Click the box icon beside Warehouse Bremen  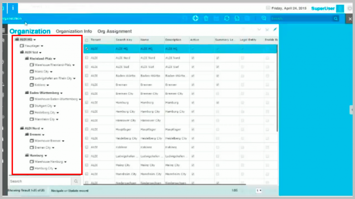point(32,141)
